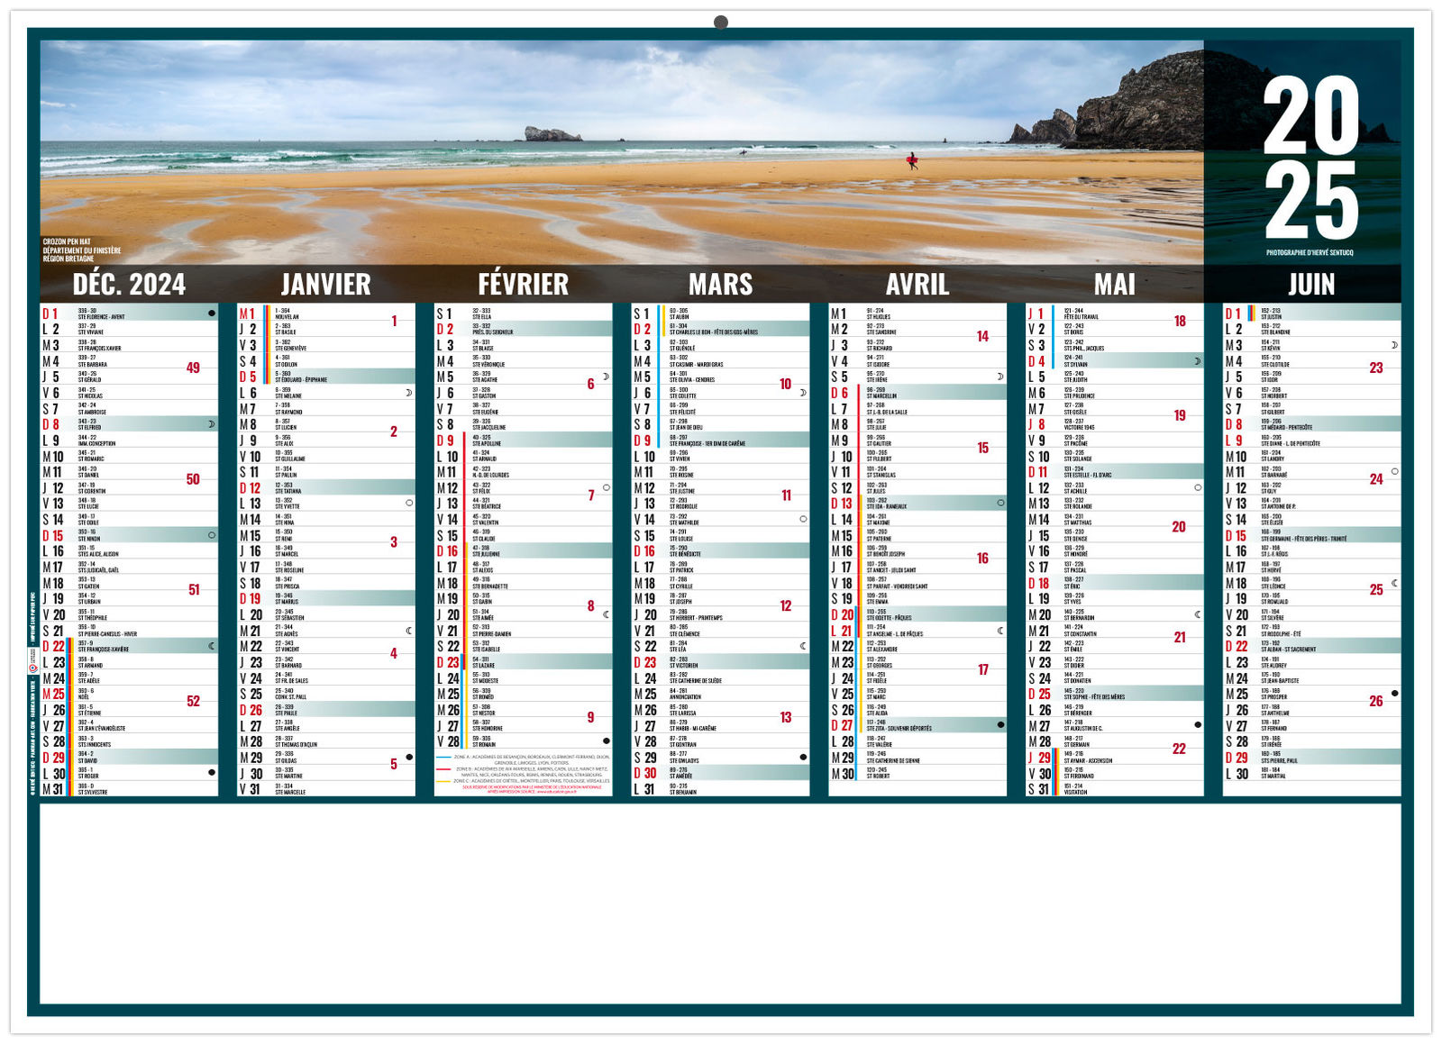Click the large 2025 year title
Viewport: 1442px width, 1045px height.
[1311, 158]
